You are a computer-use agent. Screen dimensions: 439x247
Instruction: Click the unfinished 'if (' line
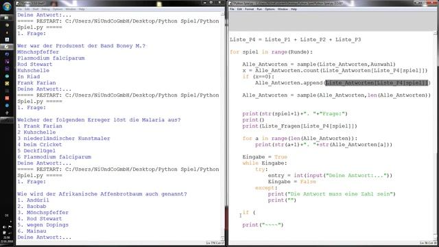pyautogui.click(x=249, y=212)
